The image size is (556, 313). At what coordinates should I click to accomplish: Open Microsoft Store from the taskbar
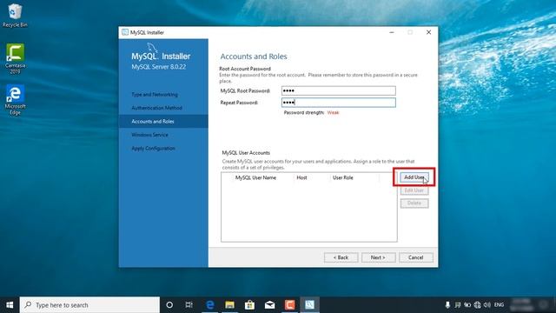pyautogui.click(x=249, y=305)
